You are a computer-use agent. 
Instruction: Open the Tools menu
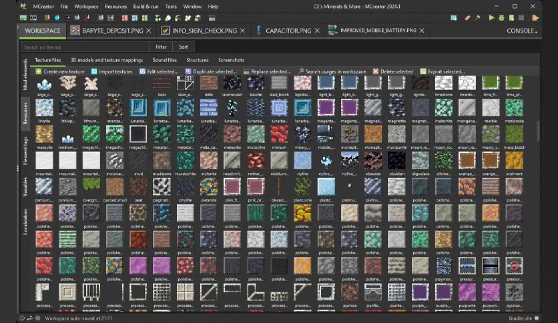(x=171, y=7)
